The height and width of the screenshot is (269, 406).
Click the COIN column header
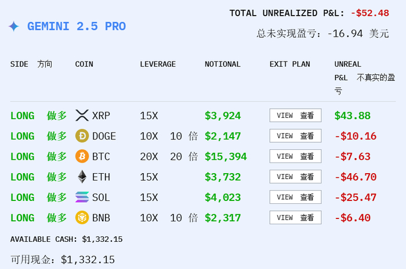click(x=84, y=64)
